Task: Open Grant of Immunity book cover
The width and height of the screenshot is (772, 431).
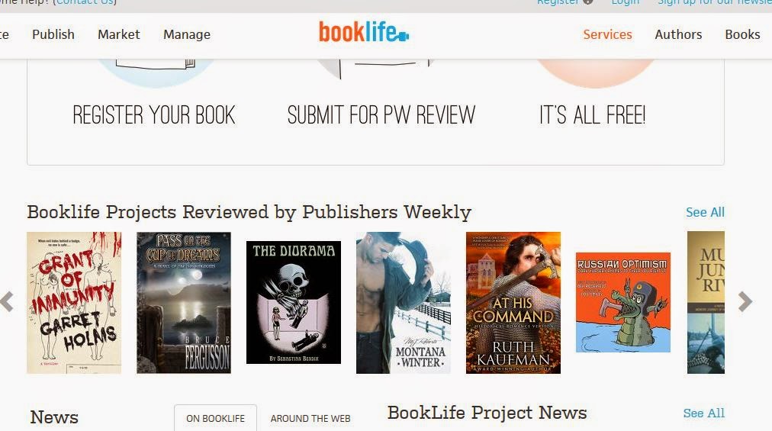Action: 74,302
